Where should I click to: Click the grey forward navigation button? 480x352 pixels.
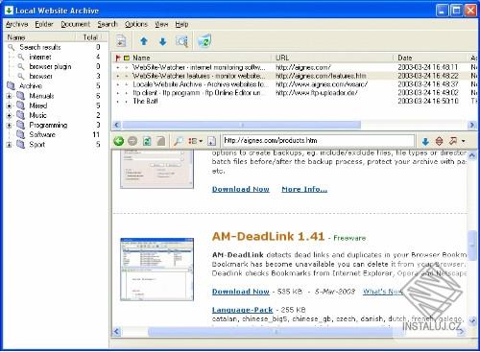132,141
